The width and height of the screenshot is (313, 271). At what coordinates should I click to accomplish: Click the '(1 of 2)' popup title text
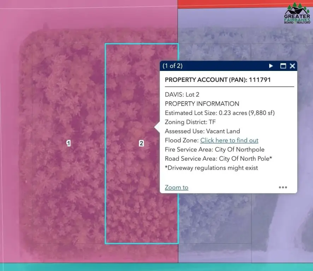point(173,66)
